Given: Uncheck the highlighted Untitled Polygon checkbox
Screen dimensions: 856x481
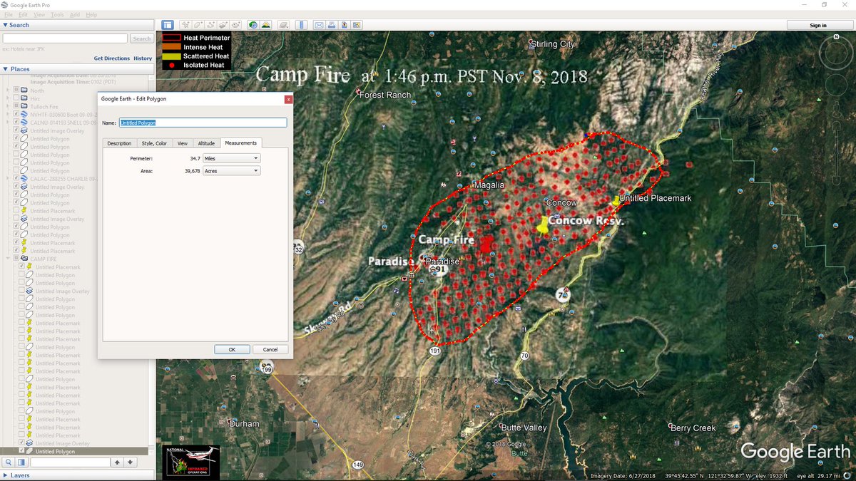Looking at the screenshot, I should click(x=22, y=451).
